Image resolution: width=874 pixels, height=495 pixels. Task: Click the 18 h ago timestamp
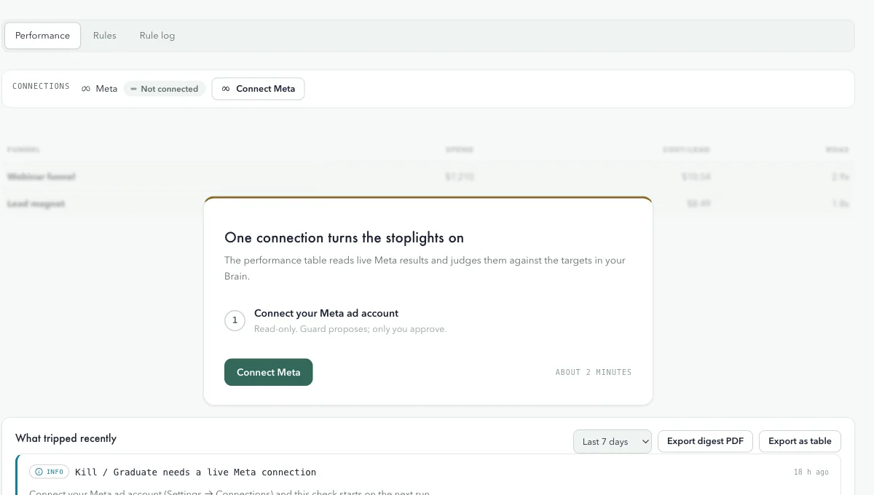tap(811, 472)
